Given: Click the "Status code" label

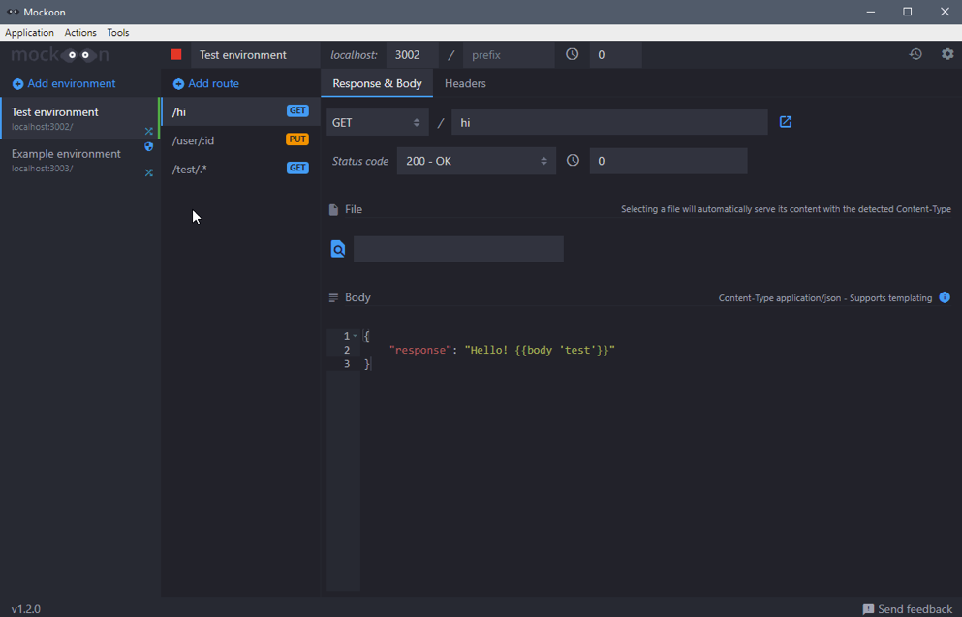Looking at the screenshot, I should pyautogui.click(x=360, y=161).
